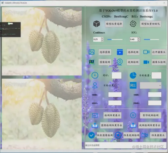
Task: Click 选择图像 to pick an image
Action: pyautogui.click(x=105, y=52)
